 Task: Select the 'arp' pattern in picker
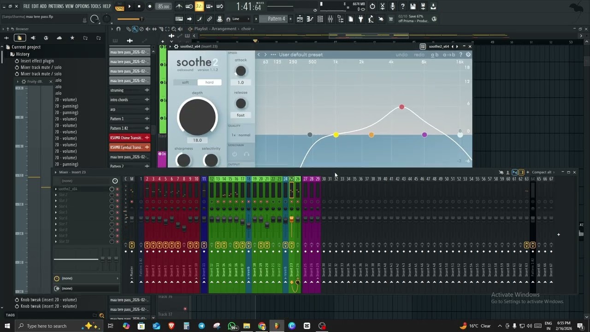tap(130, 109)
